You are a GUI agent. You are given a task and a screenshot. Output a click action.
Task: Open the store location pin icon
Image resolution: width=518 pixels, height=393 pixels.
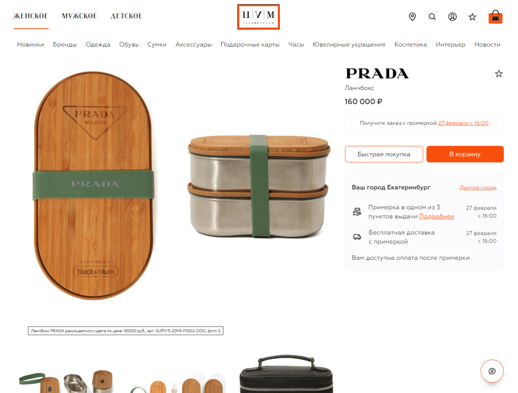(412, 17)
